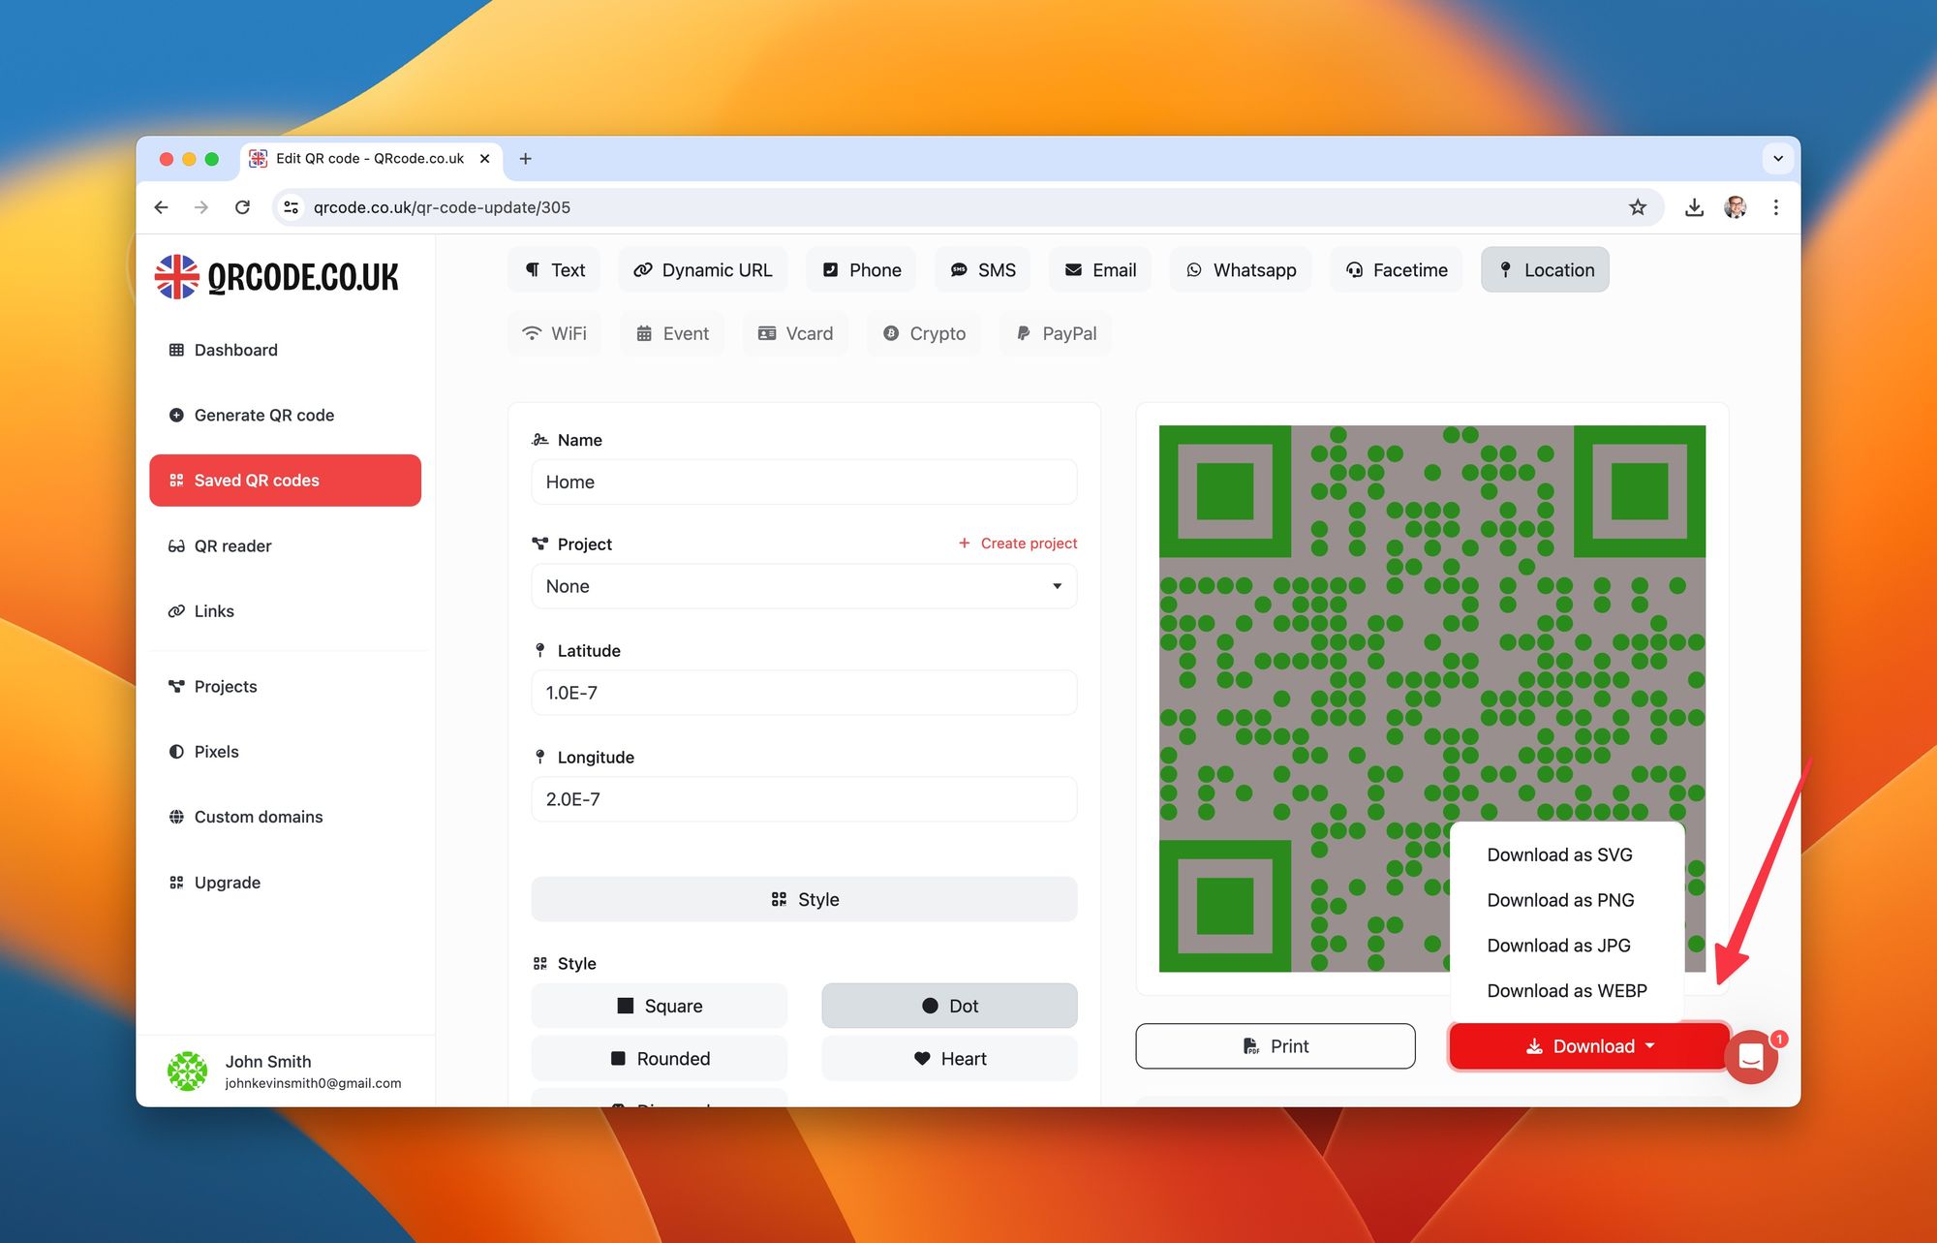Reload the current page
This screenshot has height=1243, width=1937.
(x=242, y=207)
